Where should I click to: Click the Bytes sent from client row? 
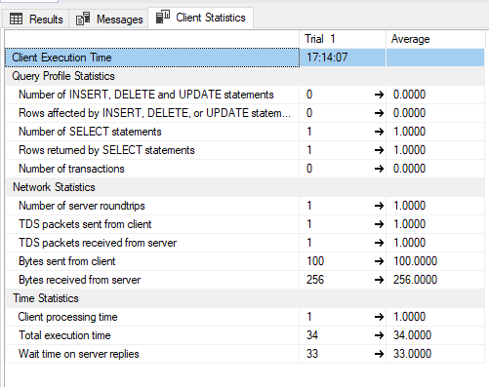[x=245, y=261]
